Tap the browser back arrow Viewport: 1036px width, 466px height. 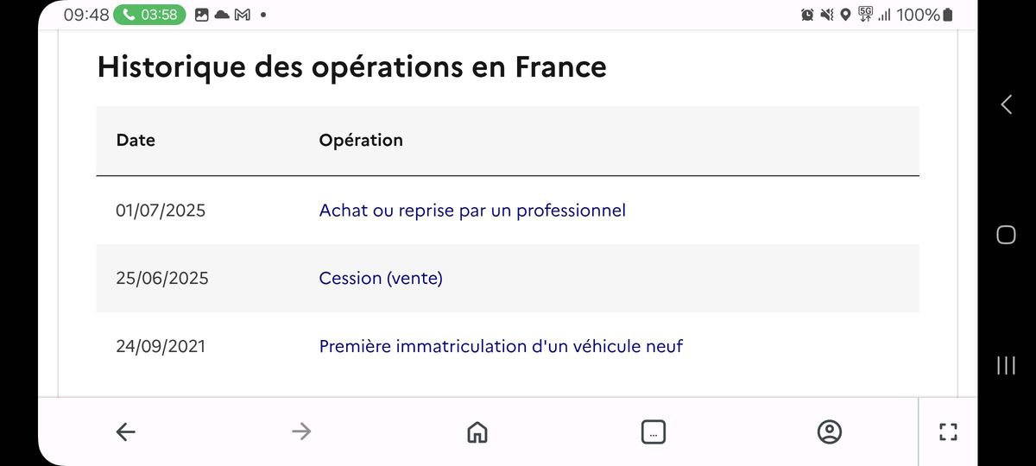point(126,432)
